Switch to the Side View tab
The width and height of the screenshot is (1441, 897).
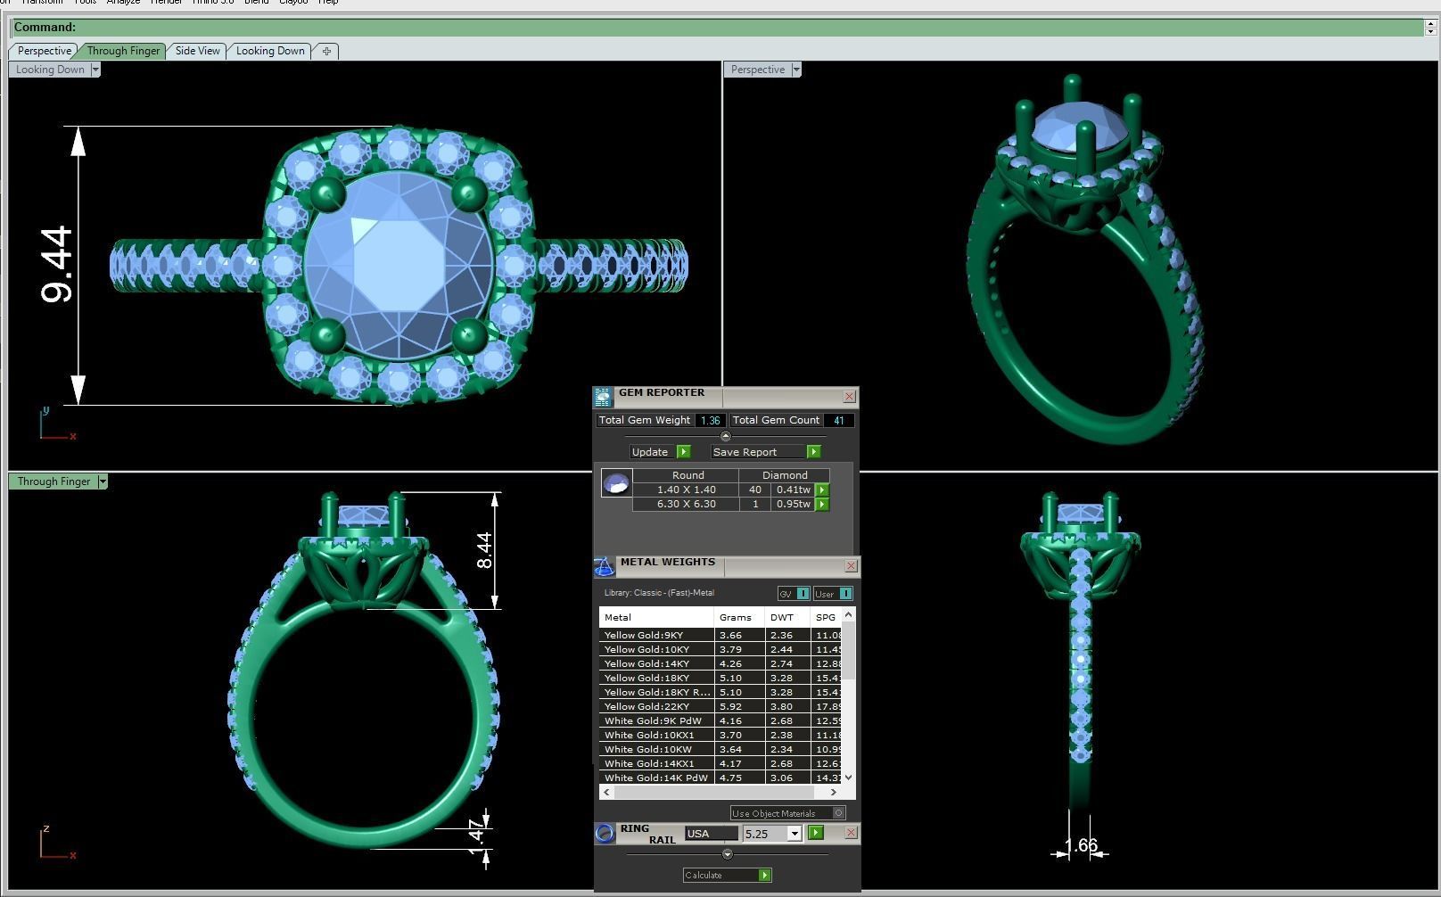[x=197, y=51]
